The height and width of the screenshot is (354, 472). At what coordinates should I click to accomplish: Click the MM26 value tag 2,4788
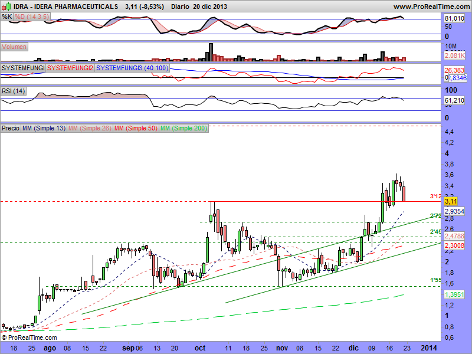(454, 236)
